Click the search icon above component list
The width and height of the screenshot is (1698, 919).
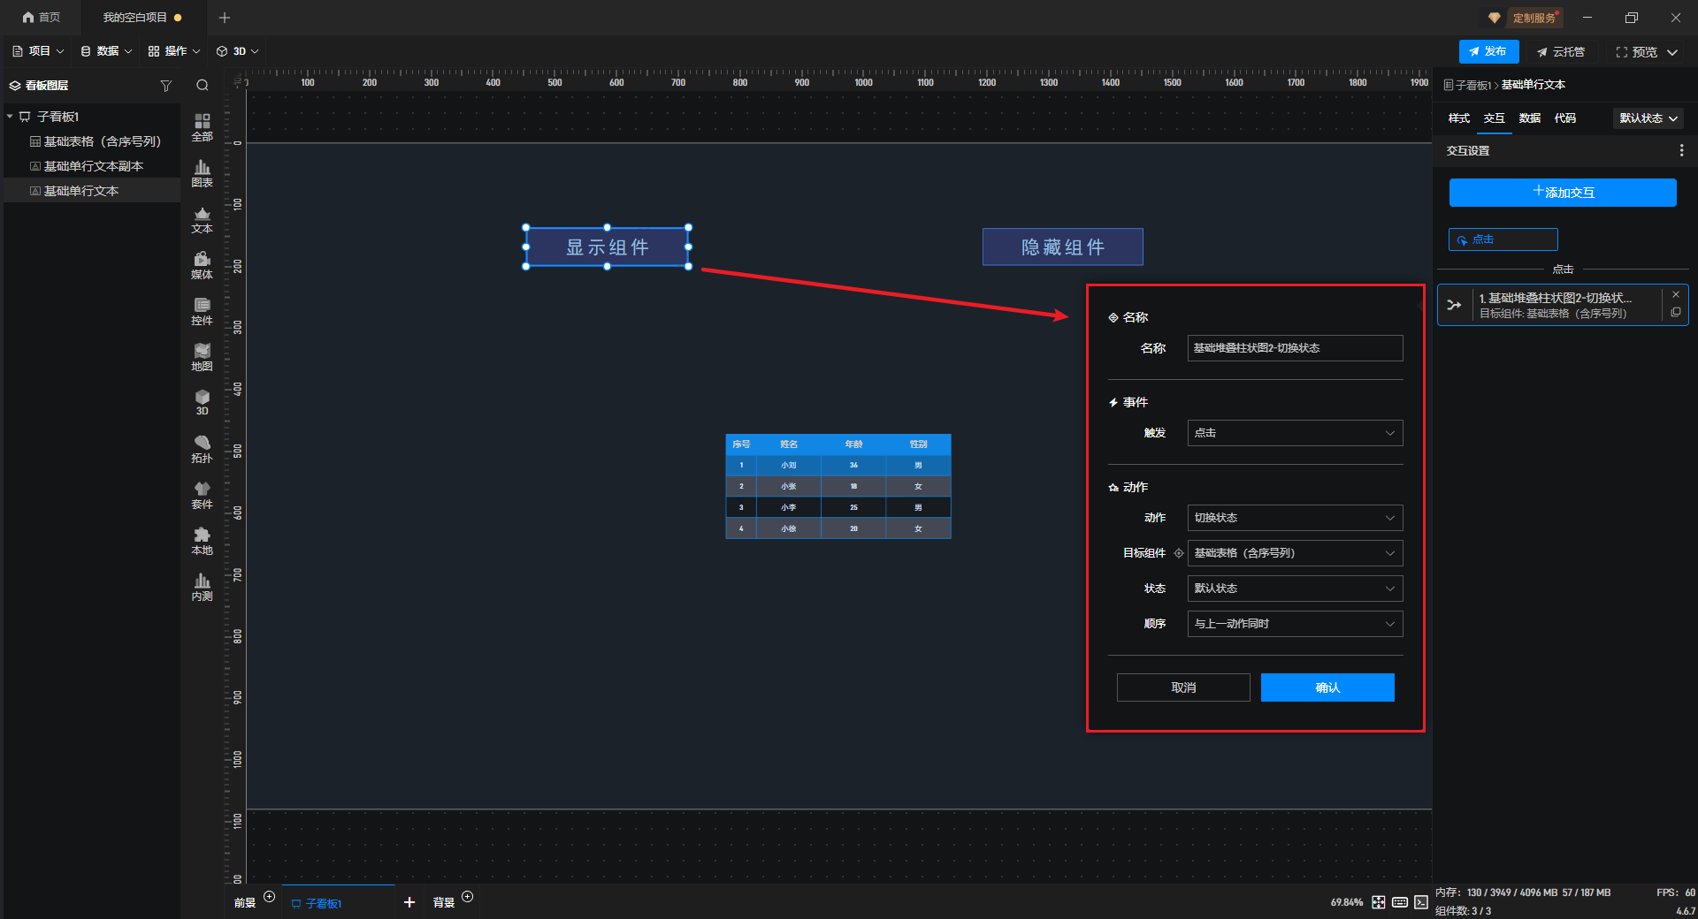[203, 86]
